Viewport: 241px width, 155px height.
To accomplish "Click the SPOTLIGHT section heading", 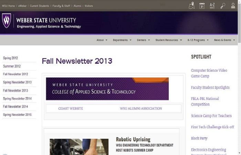I will [x=201, y=57].
